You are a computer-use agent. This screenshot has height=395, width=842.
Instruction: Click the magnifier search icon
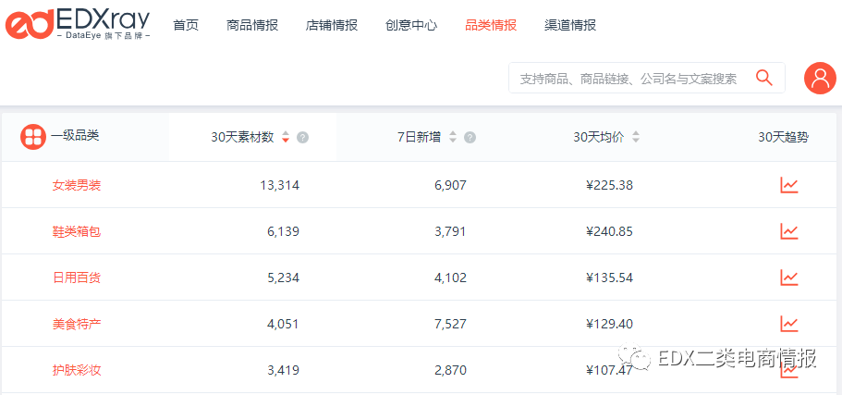click(x=763, y=78)
